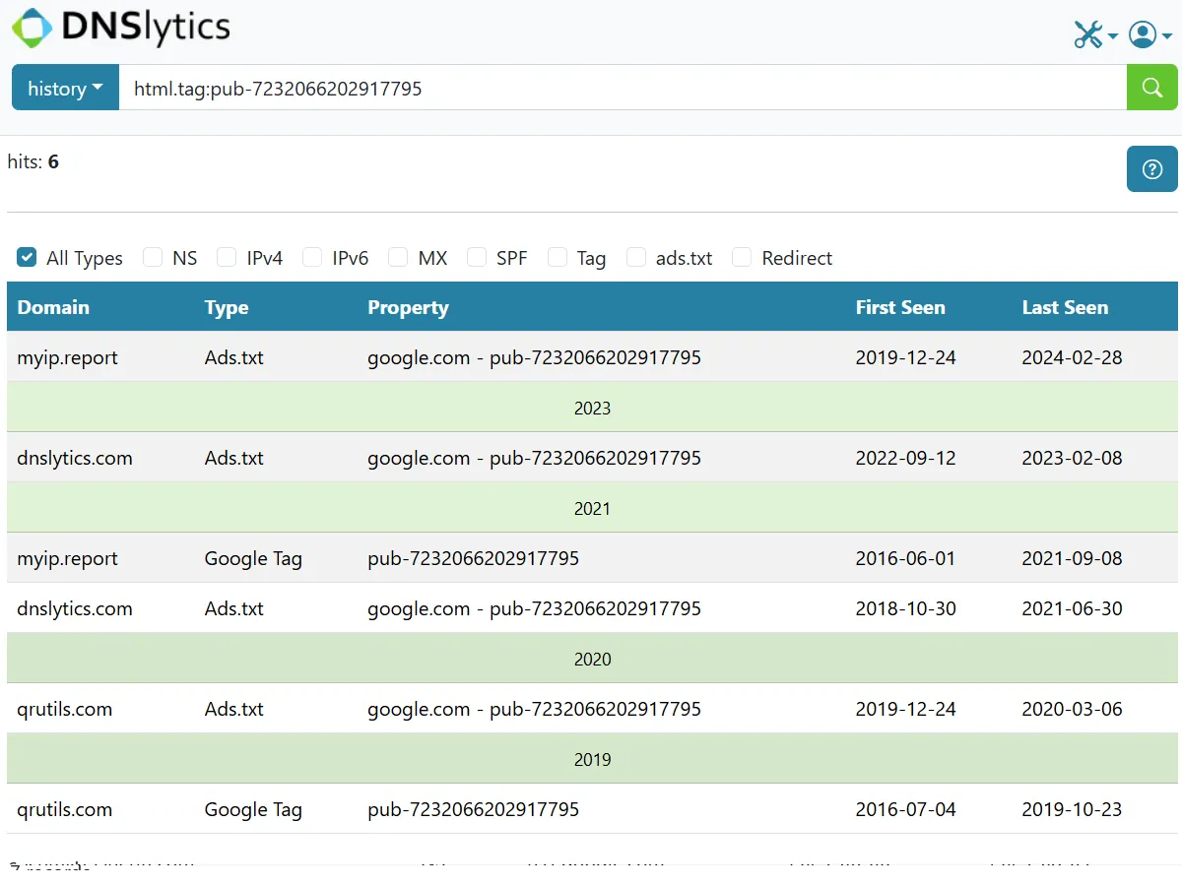
Task: Select the 2020 year separator row
Action: click(x=592, y=659)
